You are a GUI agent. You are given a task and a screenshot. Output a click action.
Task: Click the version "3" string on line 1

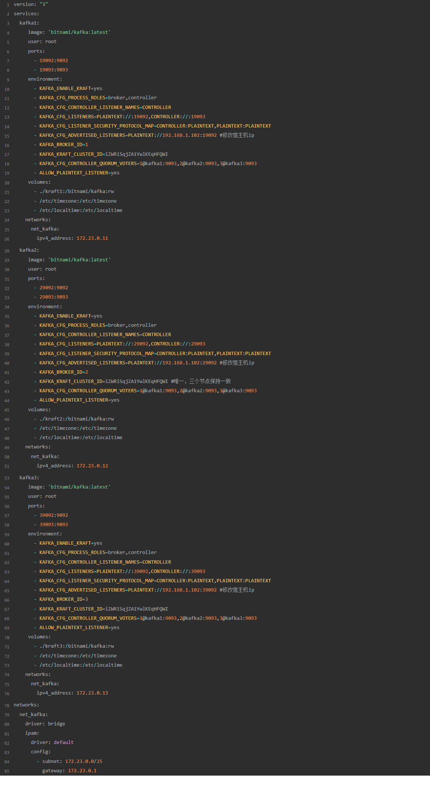[44, 4]
